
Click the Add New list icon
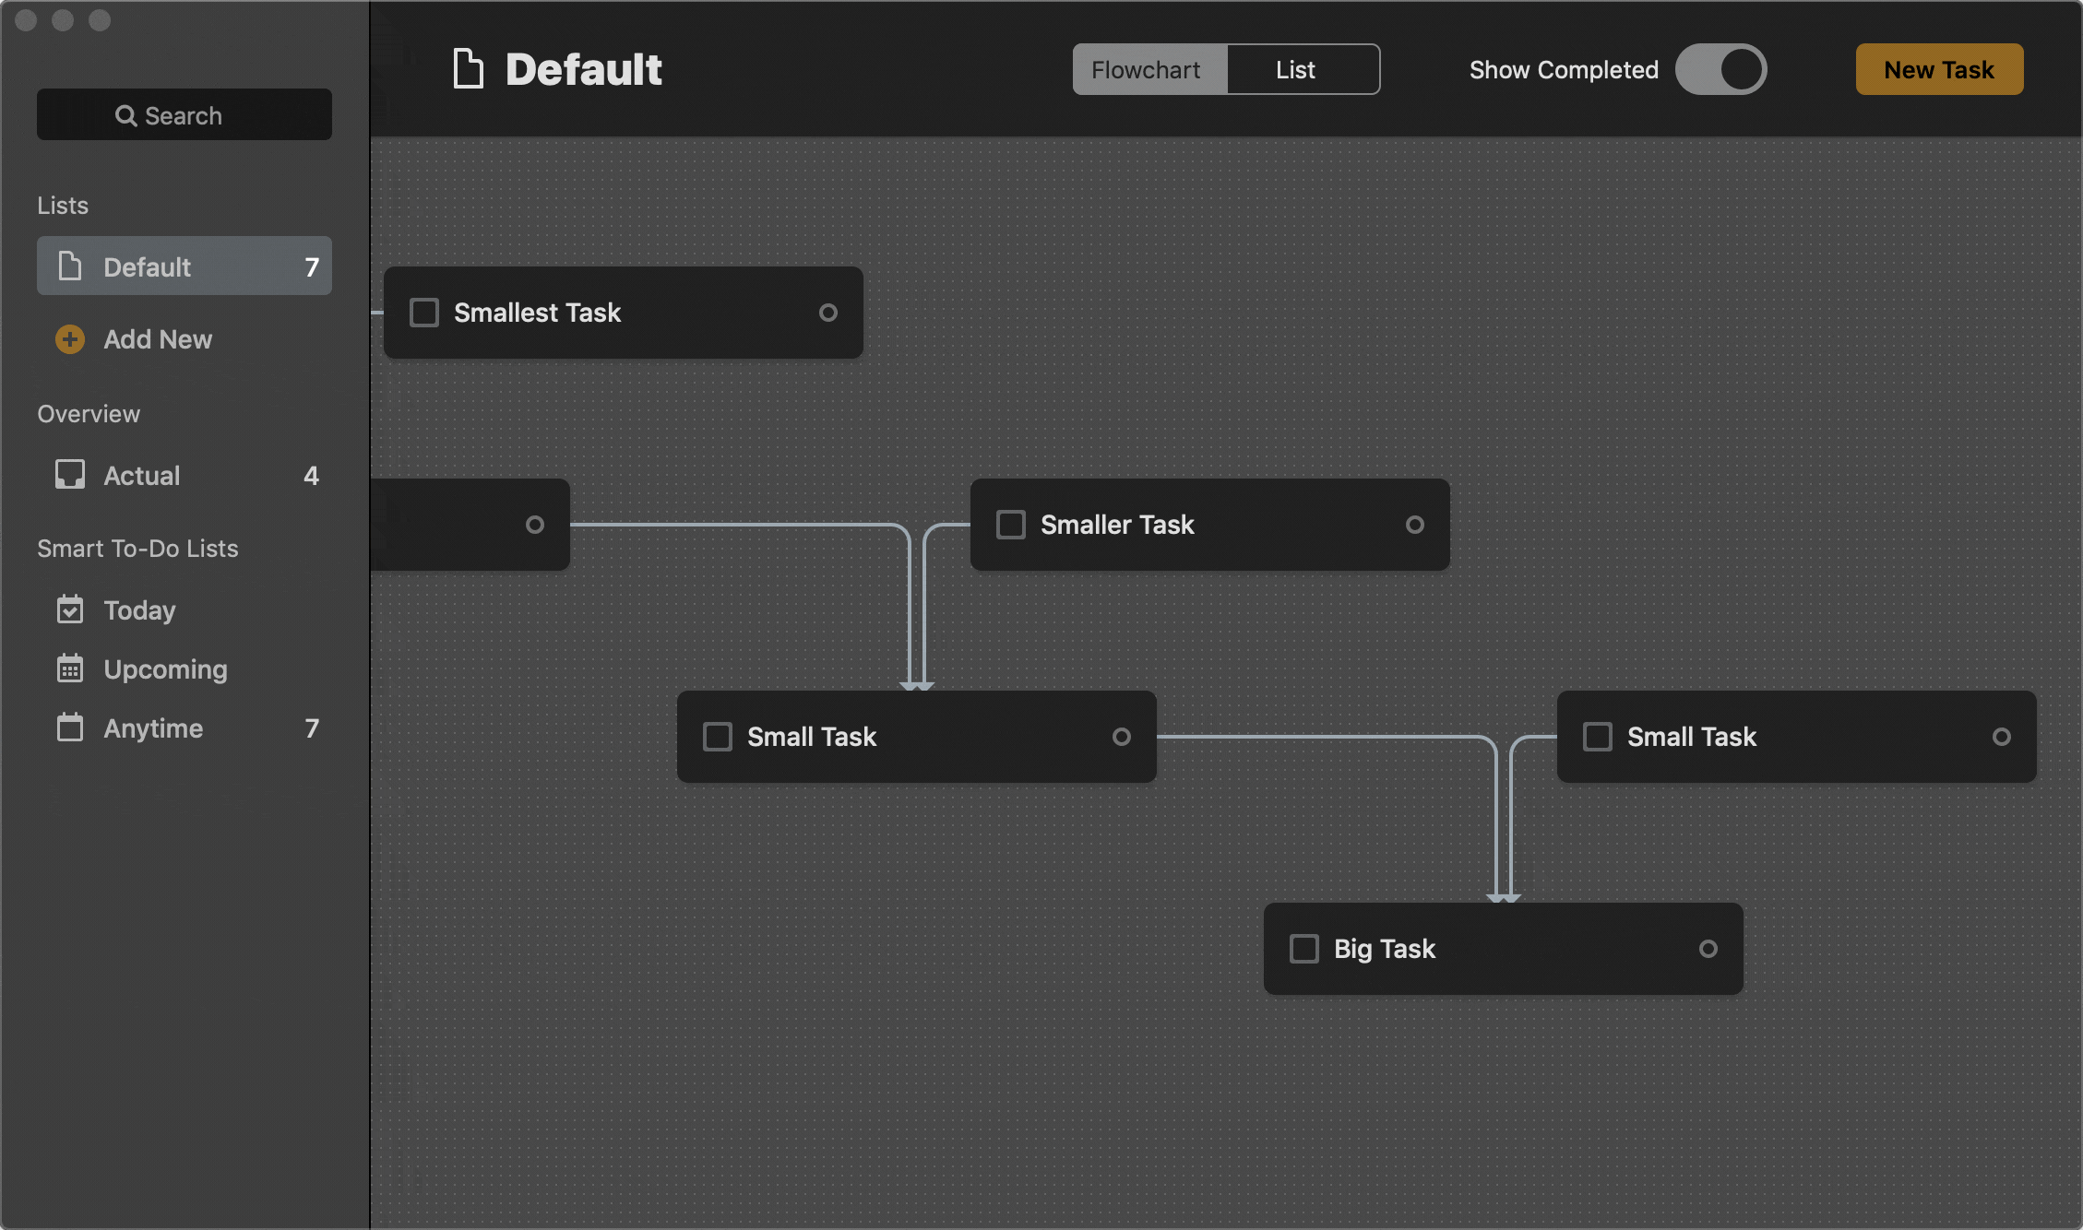coord(69,338)
